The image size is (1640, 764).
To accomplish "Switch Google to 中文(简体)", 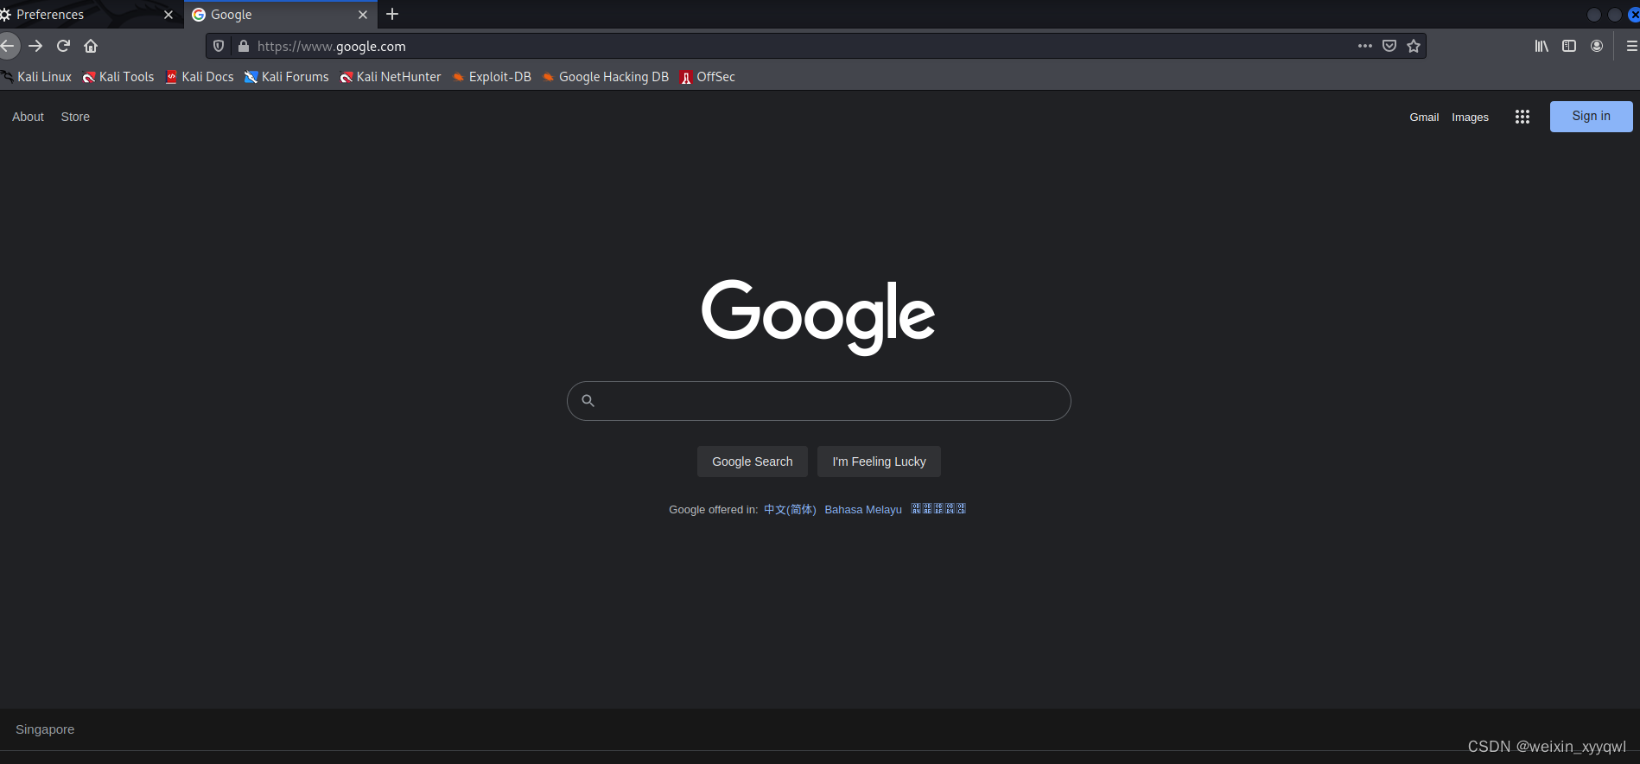I will coord(790,510).
